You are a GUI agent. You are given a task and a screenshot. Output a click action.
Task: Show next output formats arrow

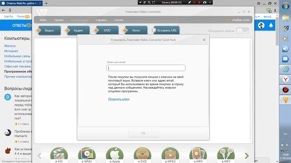[246, 156]
